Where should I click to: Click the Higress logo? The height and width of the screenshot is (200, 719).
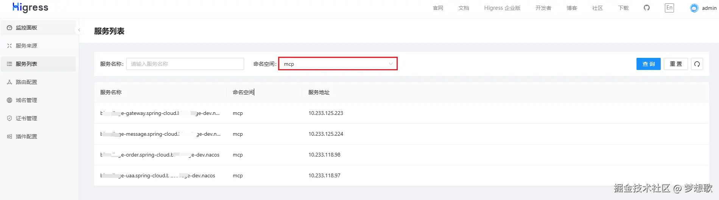[30, 8]
